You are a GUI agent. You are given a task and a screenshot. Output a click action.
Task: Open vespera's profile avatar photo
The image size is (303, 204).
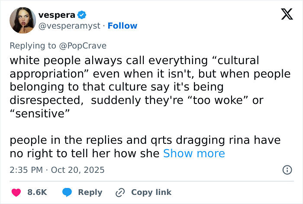pyautogui.click(x=23, y=20)
